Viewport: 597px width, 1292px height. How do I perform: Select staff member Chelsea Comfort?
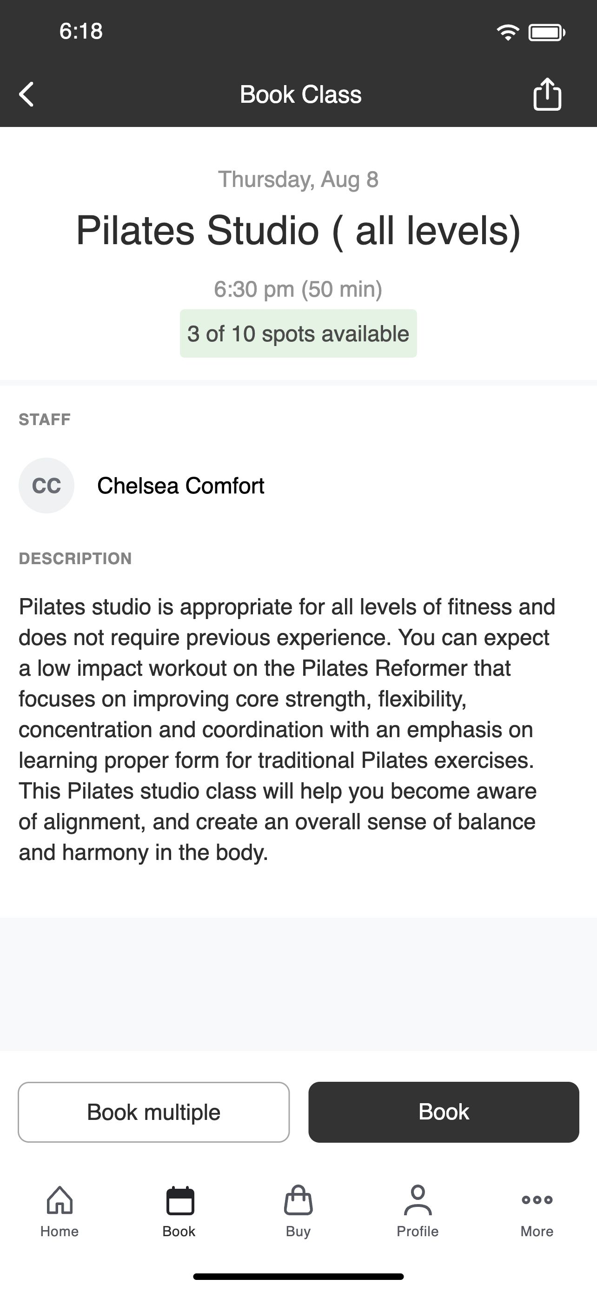click(x=180, y=486)
